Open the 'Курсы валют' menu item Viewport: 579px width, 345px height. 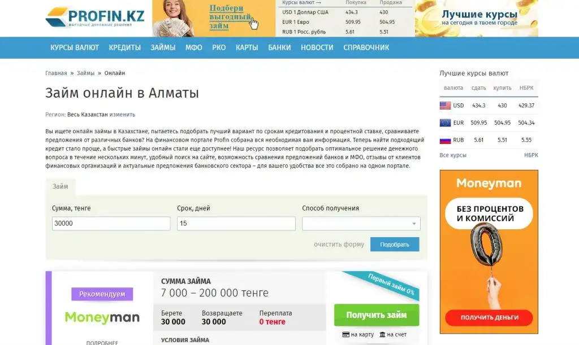75,47
